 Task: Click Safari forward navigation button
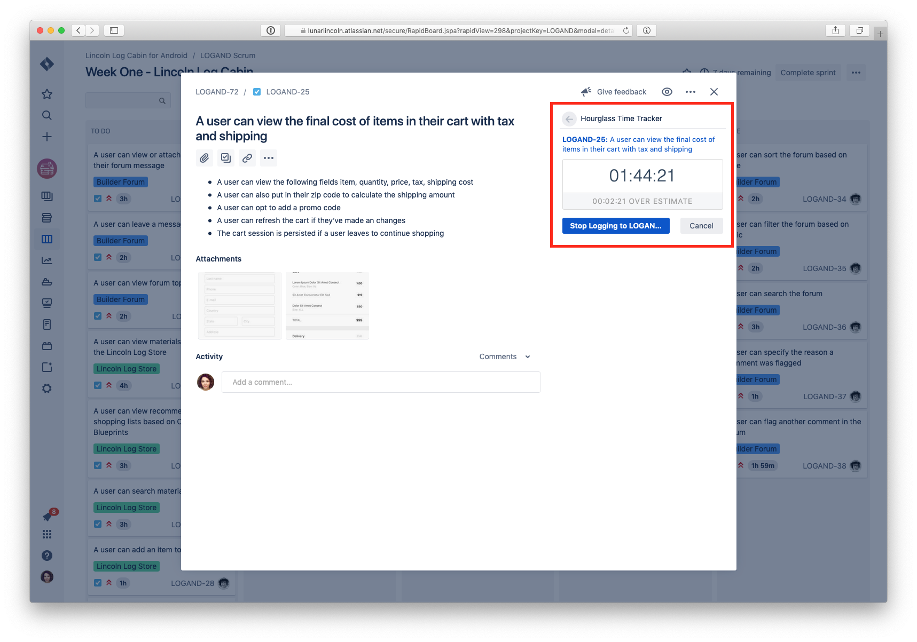pyautogui.click(x=92, y=30)
